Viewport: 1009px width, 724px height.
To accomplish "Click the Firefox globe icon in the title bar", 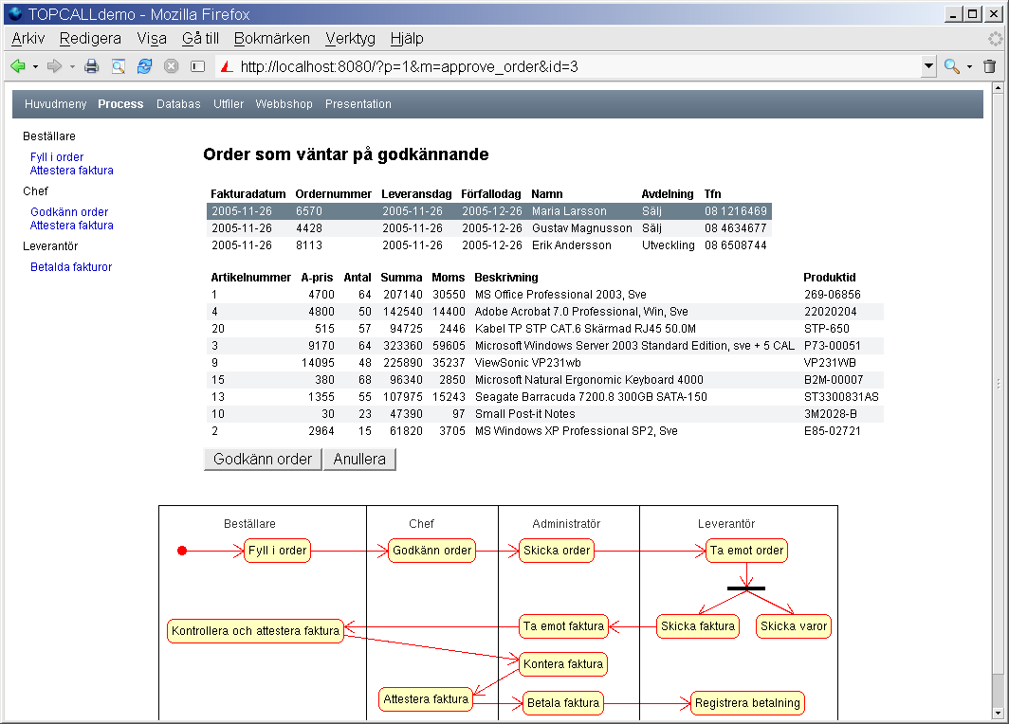I will point(15,13).
